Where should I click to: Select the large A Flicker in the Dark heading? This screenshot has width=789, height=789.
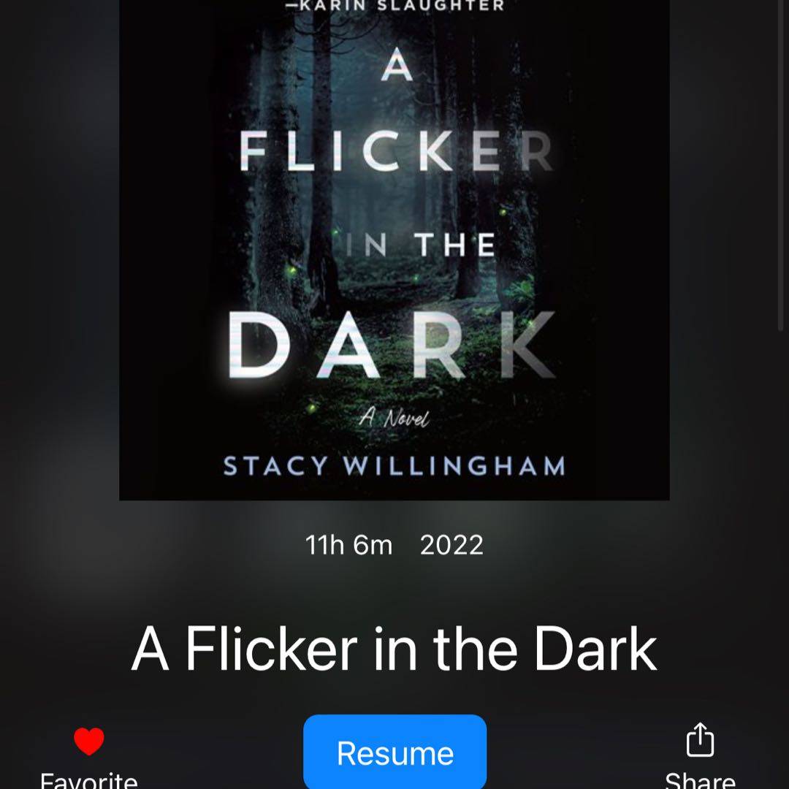(x=394, y=649)
